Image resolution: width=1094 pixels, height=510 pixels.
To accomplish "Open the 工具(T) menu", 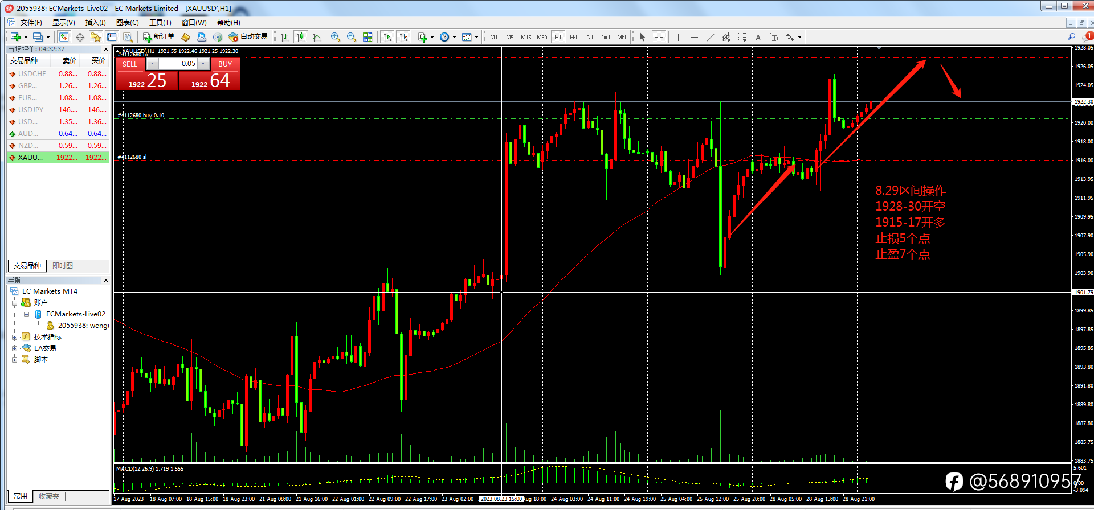I will tap(160, 23).
